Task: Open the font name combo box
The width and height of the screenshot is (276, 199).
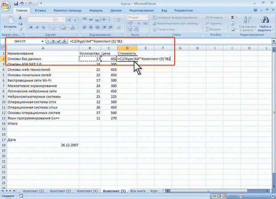Action: click(41, 20)
